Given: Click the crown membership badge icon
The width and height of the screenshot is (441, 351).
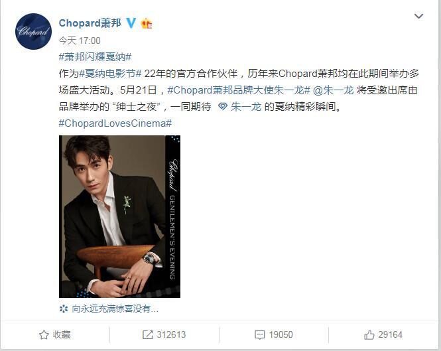Looking at the screenshot, I should [147, 23].
